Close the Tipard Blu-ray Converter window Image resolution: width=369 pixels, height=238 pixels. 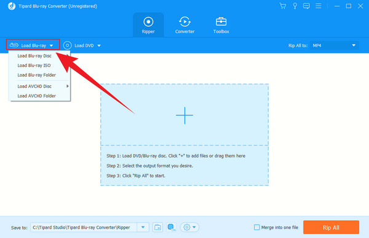click(360, 6)
